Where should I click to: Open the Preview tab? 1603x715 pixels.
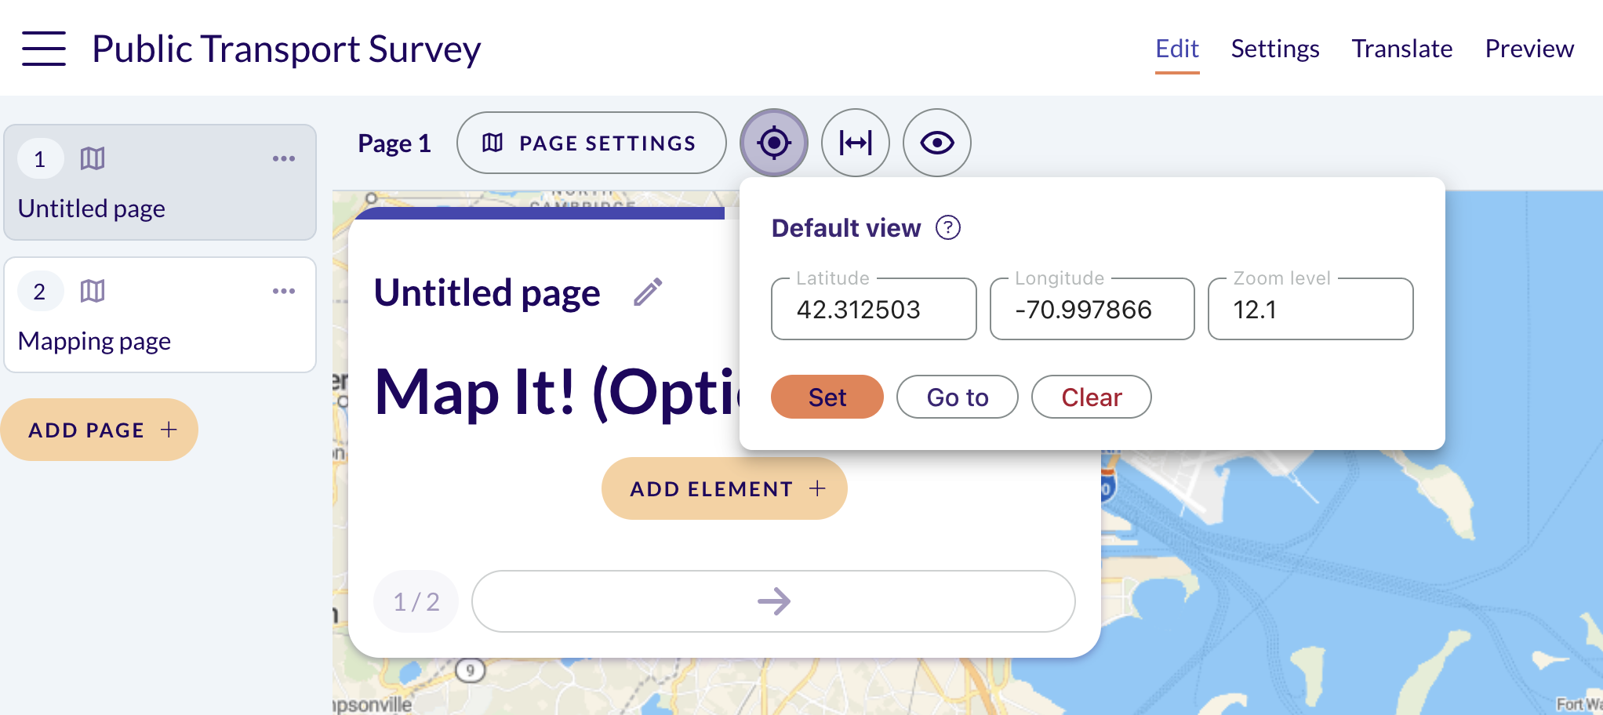[1529, 49]
